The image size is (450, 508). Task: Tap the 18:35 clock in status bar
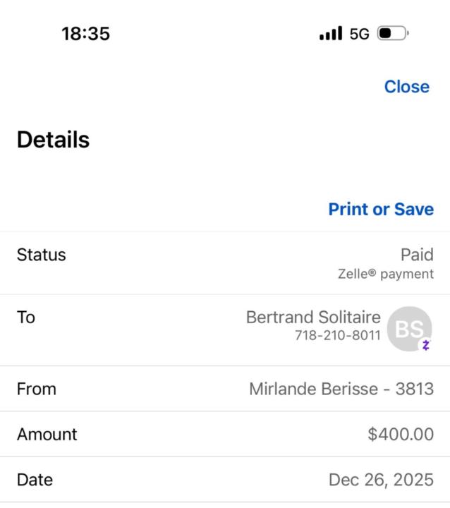(86, 33)
